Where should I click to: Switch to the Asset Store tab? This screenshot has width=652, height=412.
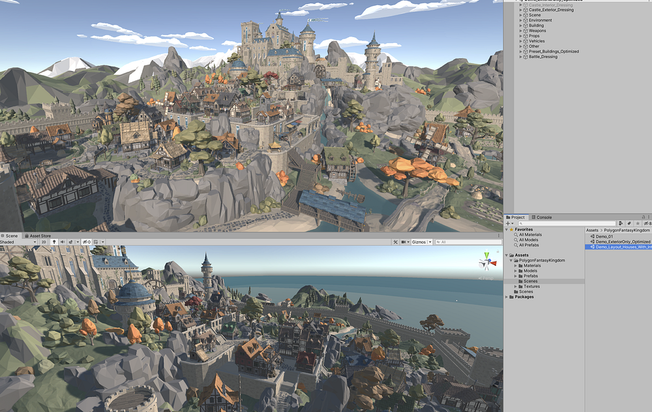(38, 236)
